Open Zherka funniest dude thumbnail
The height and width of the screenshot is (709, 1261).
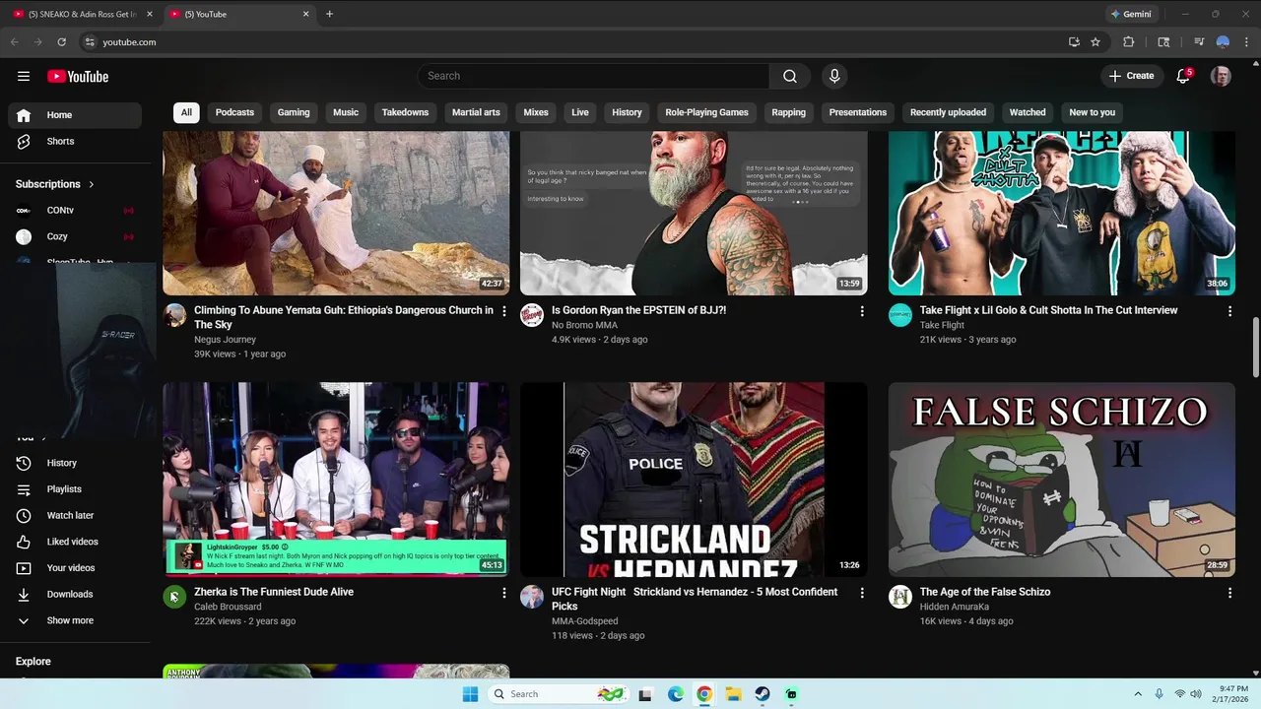pos(336,480)
